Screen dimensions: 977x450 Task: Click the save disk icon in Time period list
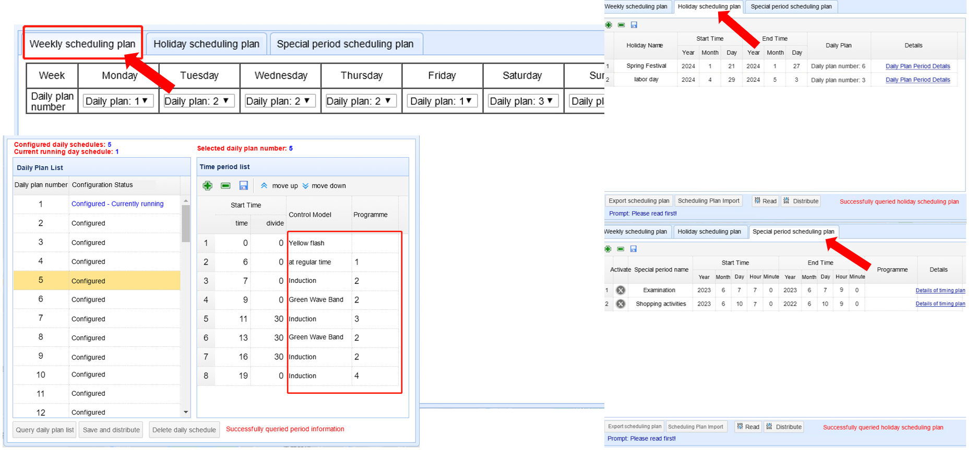(x=243, y=186)
